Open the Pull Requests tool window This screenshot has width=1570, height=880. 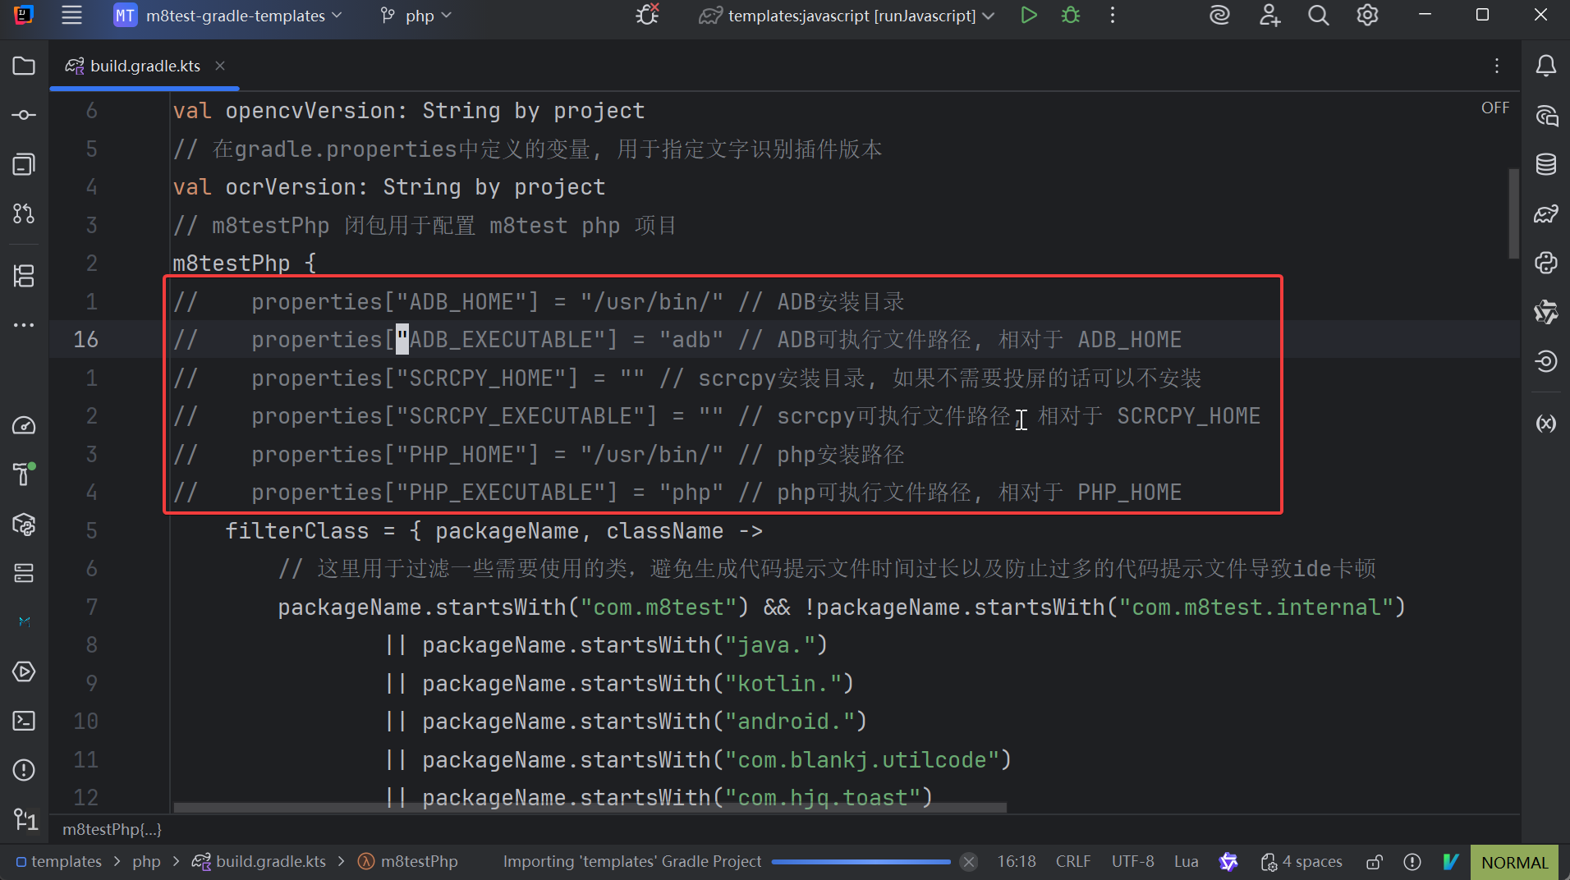24,213
